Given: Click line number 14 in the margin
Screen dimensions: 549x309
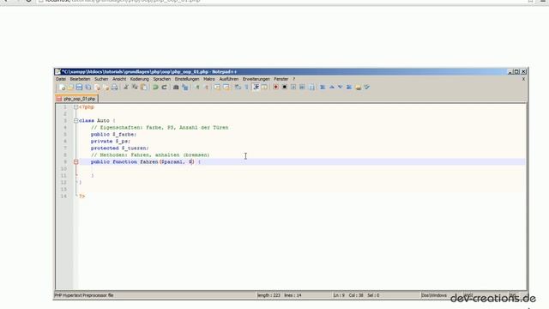Looking at the screenshot, I should tap(63, 197).
